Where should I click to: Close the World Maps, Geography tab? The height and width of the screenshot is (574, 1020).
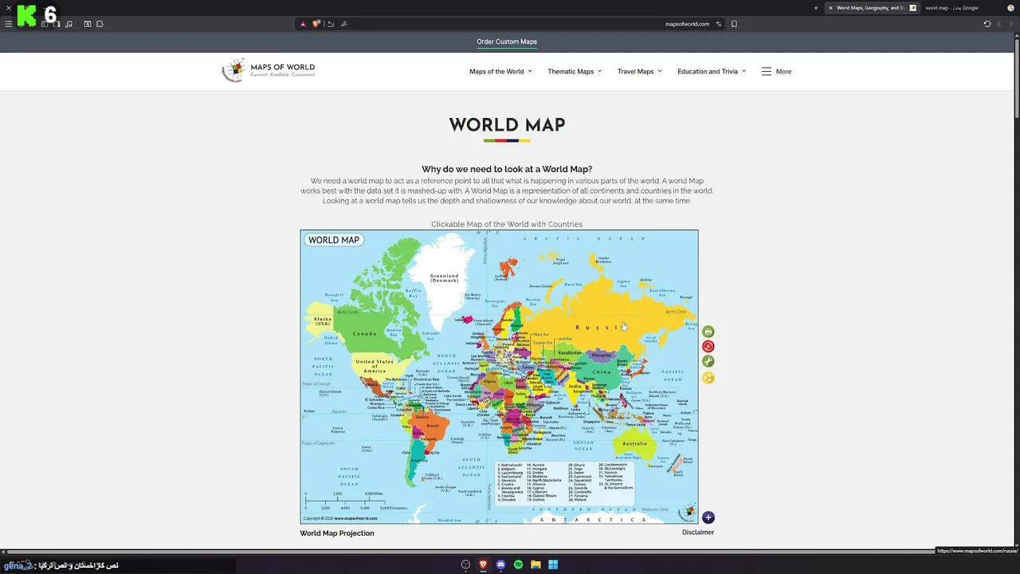(x=830, y=8)
